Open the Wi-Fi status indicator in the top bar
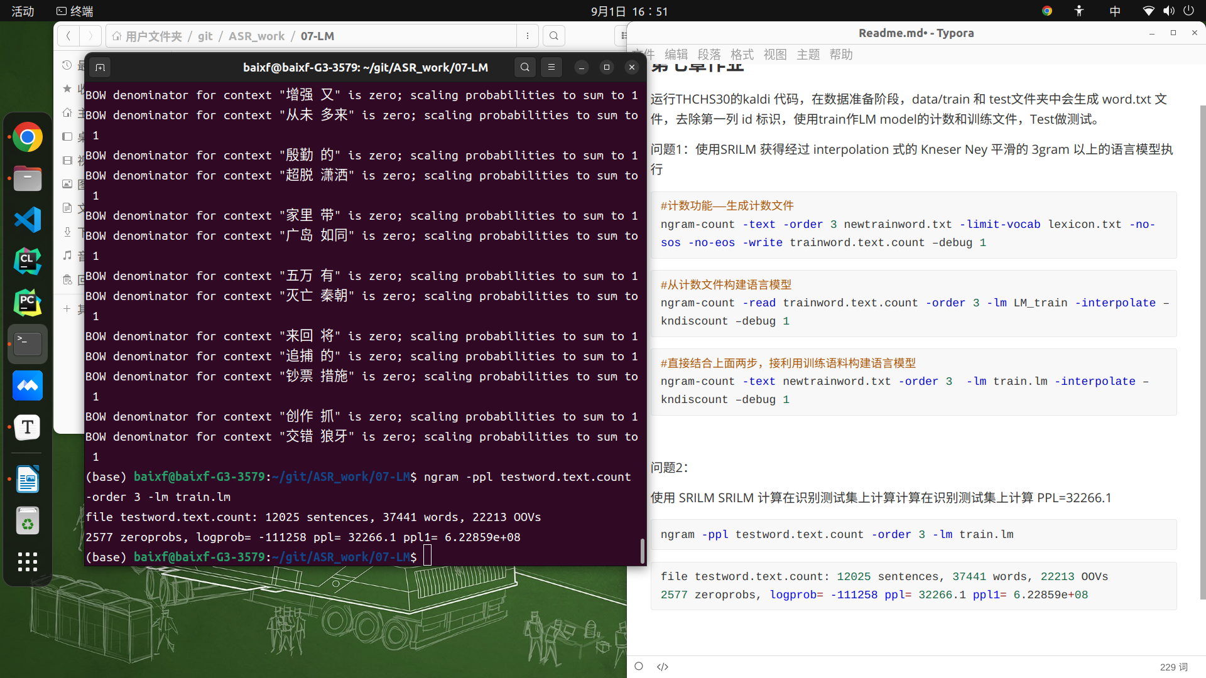Screen dimensions: 1206x678 [1148, 11]
